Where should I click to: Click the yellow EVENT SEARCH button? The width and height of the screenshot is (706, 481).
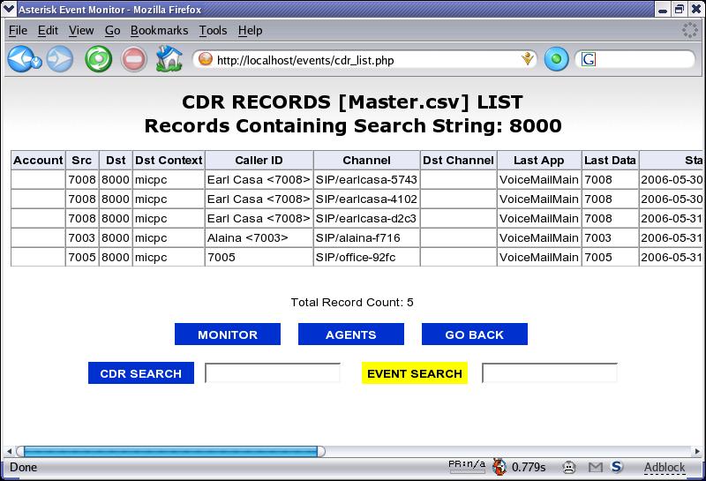coord(414,373)
